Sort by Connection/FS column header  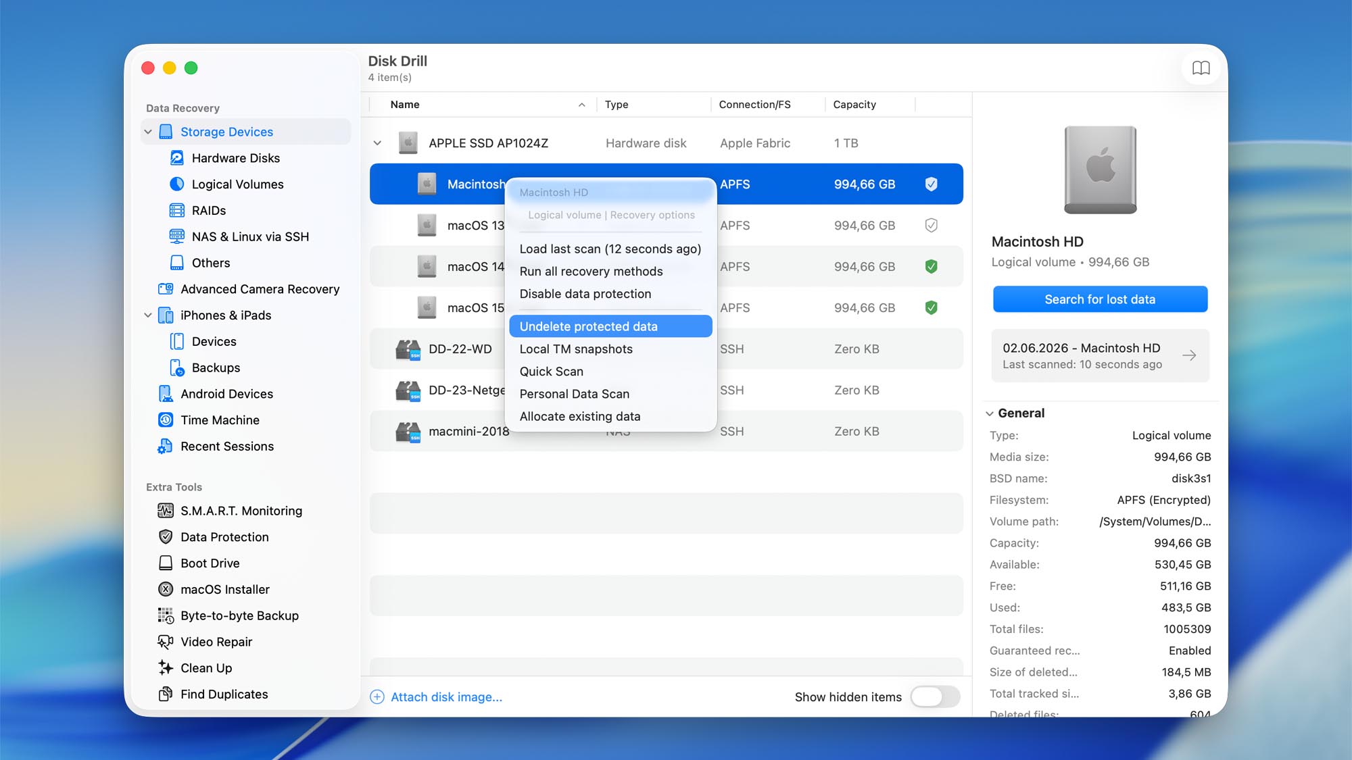[768, 105]
